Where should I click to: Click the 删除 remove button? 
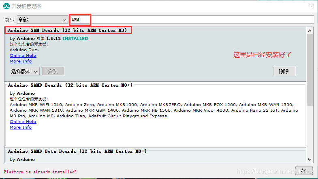(284, 71)
